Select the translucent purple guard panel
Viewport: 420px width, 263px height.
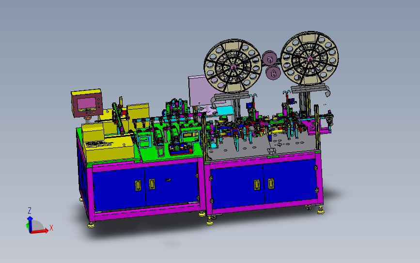201,91
